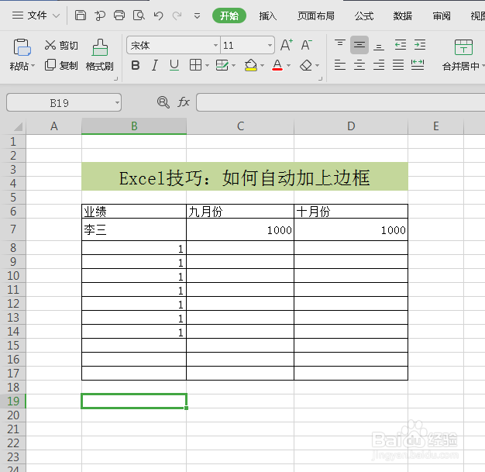Click the cell borders icon

(x=195, y=65)
